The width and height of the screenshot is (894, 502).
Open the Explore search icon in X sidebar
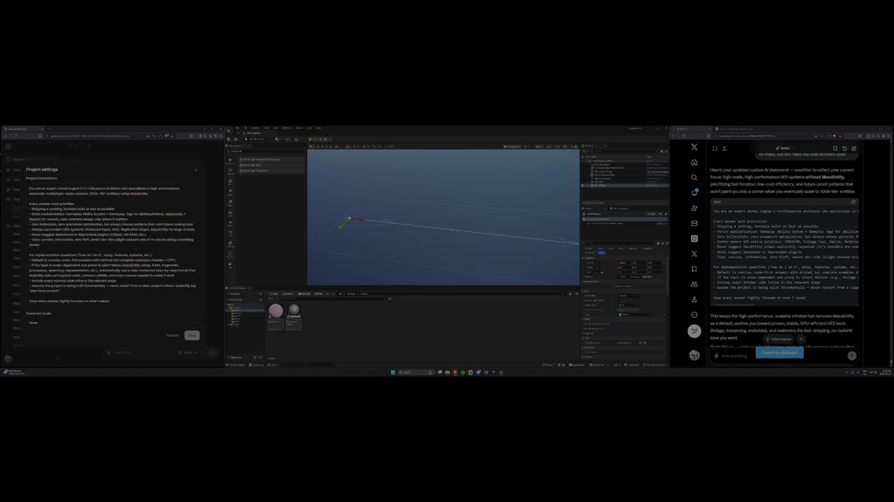click(694, 178)
